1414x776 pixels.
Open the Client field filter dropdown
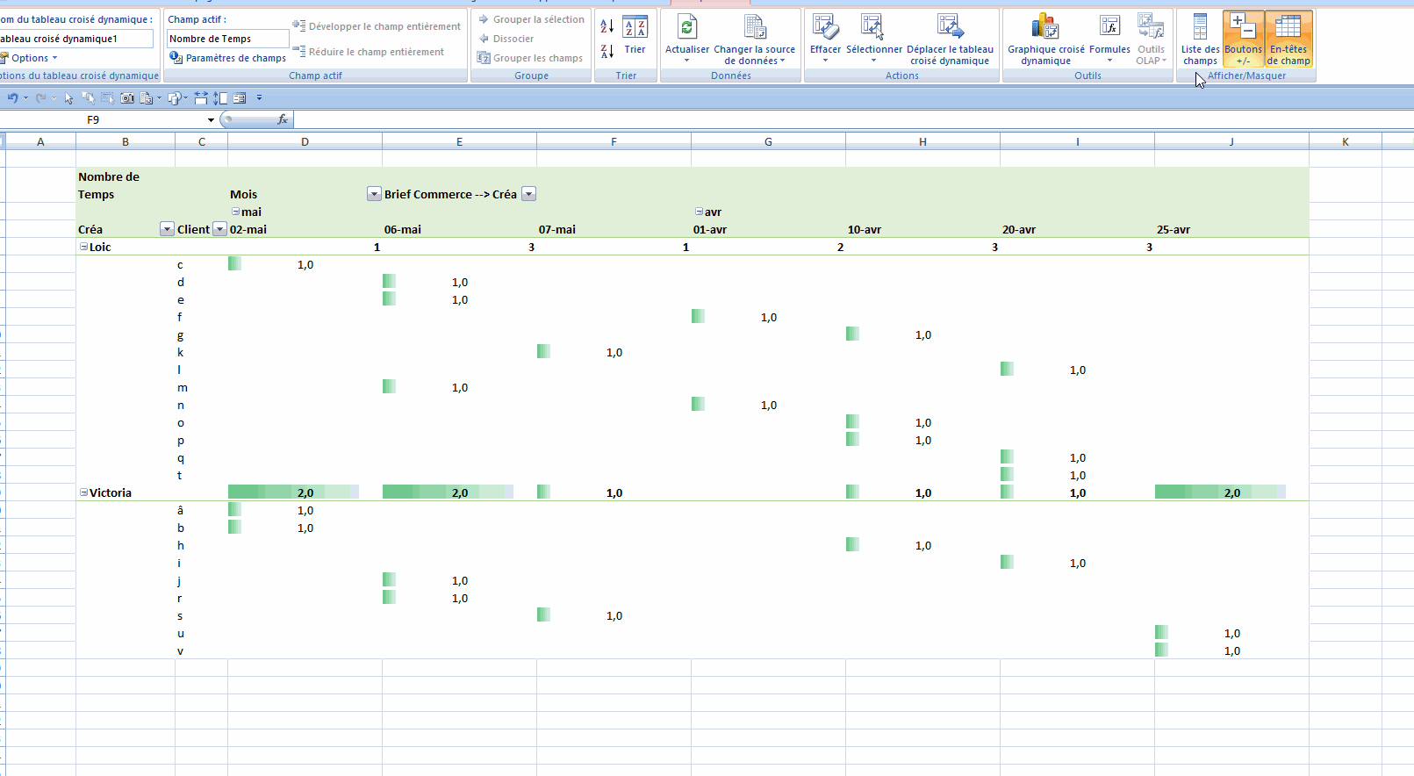pos(219,229)
